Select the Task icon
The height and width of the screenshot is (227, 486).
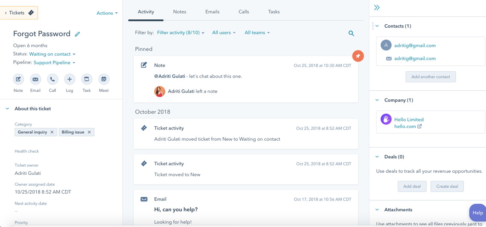[x=86, y=79]
